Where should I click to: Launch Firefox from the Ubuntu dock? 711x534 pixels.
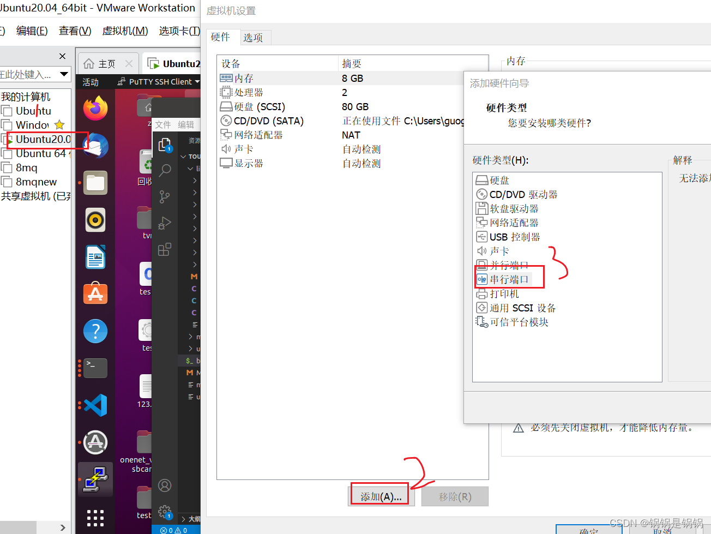tap(95, 108)
